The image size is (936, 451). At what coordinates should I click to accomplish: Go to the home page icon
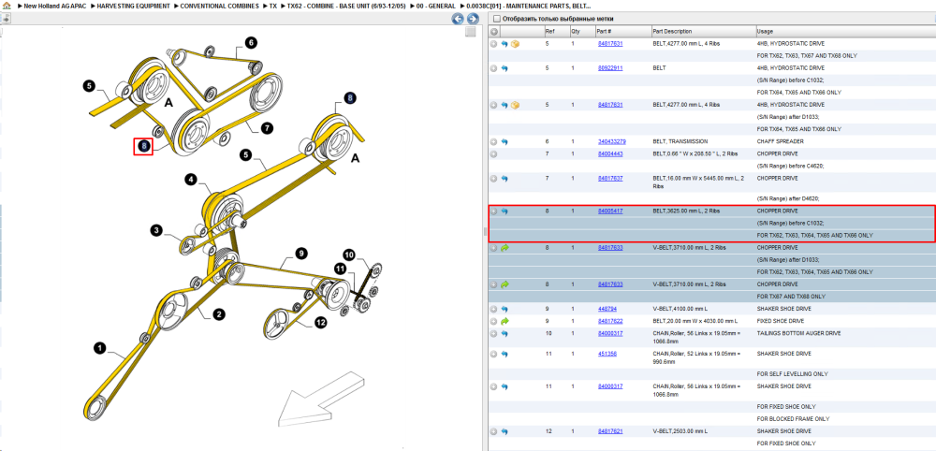tap(6, 6)
